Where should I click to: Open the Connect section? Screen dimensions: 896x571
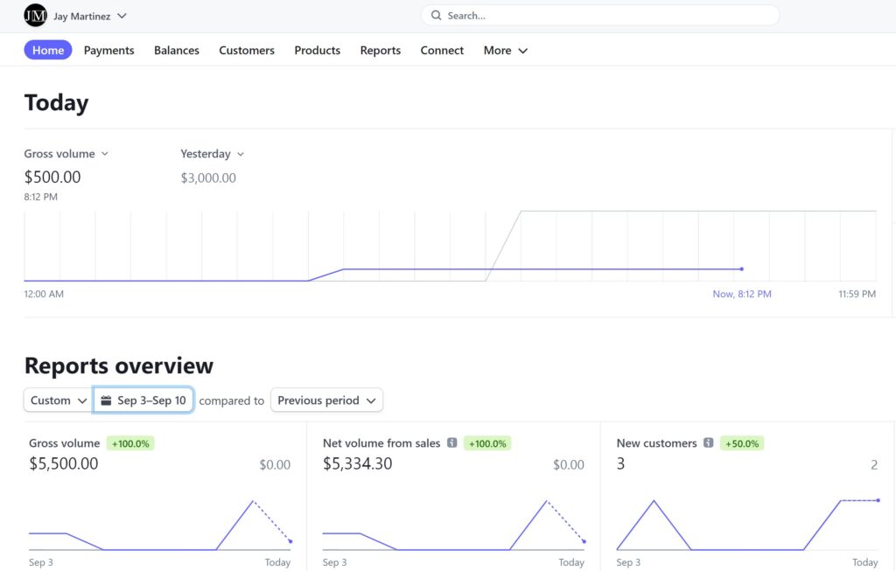pyautogui.click(x=442, y=51)
